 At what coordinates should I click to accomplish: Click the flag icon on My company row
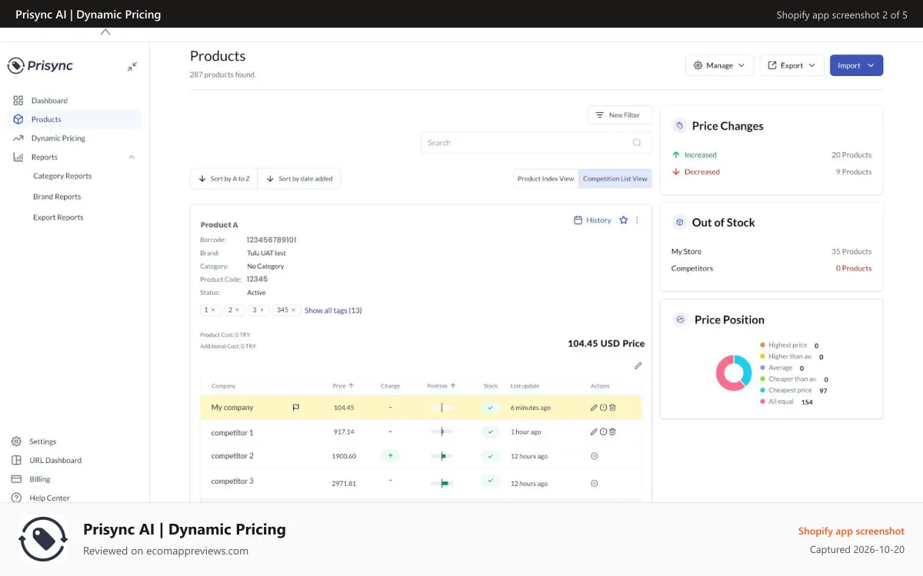[295, 408]
